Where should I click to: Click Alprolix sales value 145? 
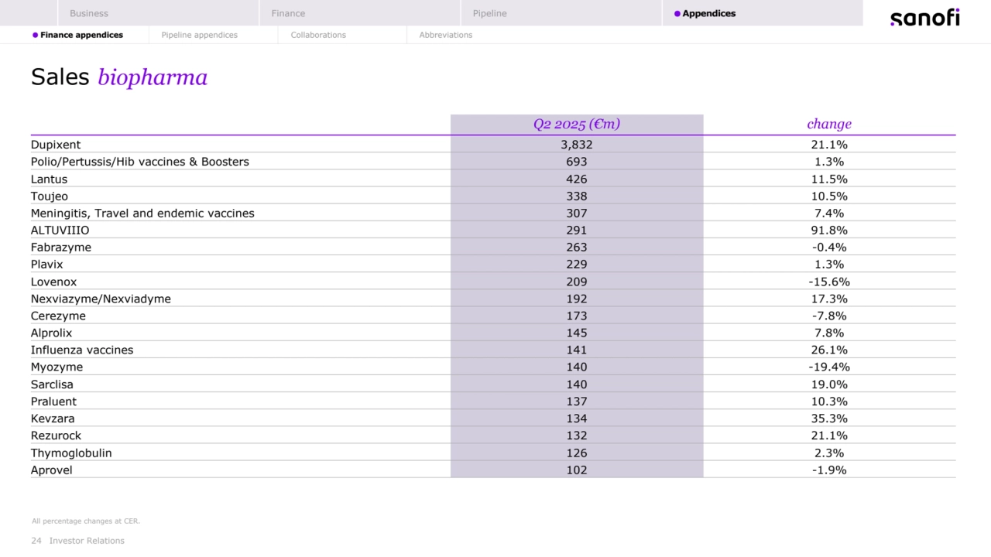pyautogui.click(x=577, y=333)
